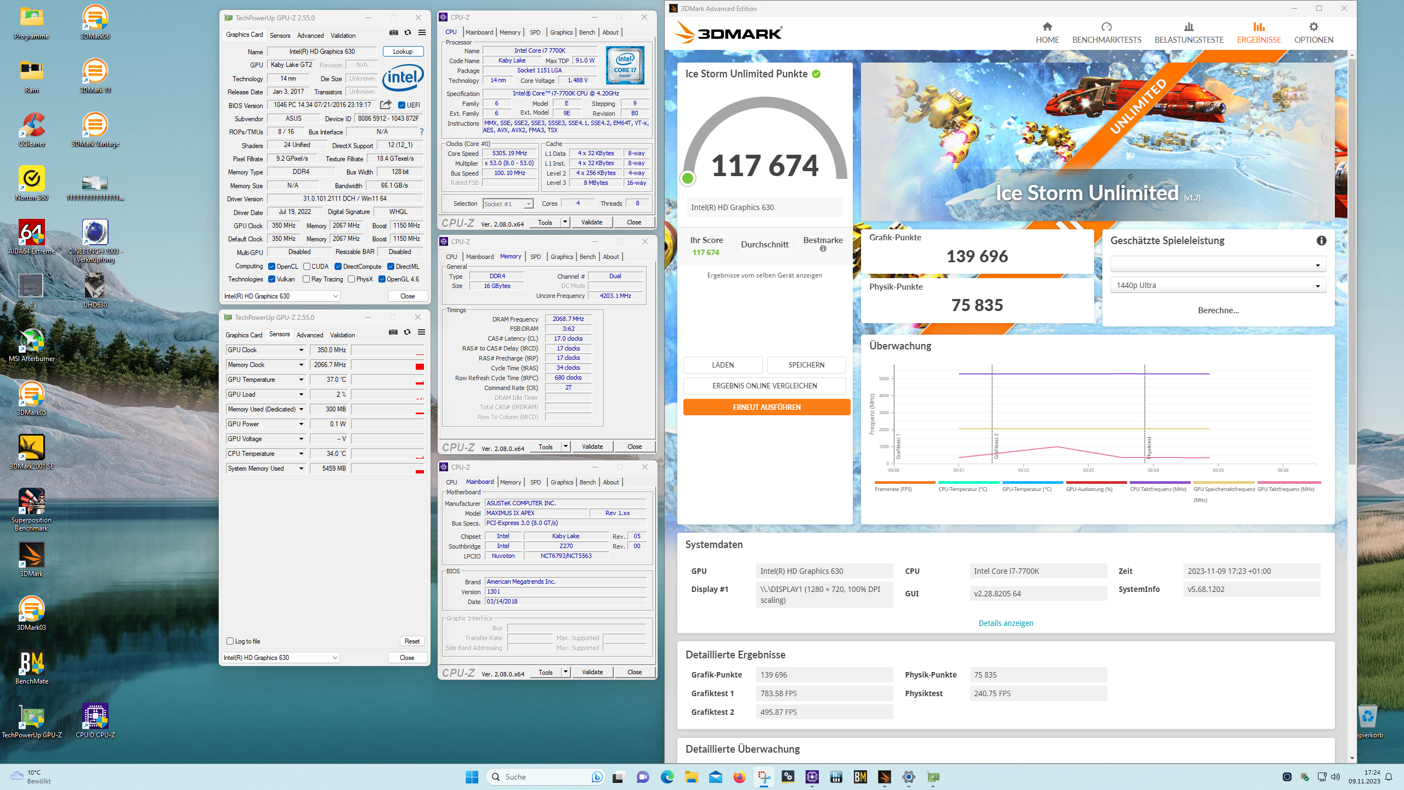Take screenshot in GPU-Z Sensors window
Screen dimensions: 1404x790
point(393,332)
